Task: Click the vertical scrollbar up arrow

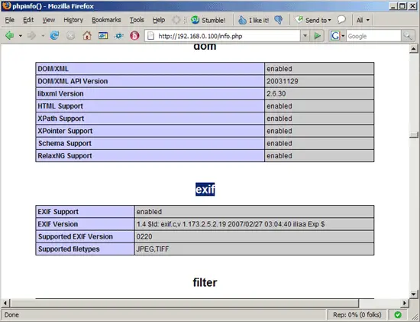Action: click(414, 49)
